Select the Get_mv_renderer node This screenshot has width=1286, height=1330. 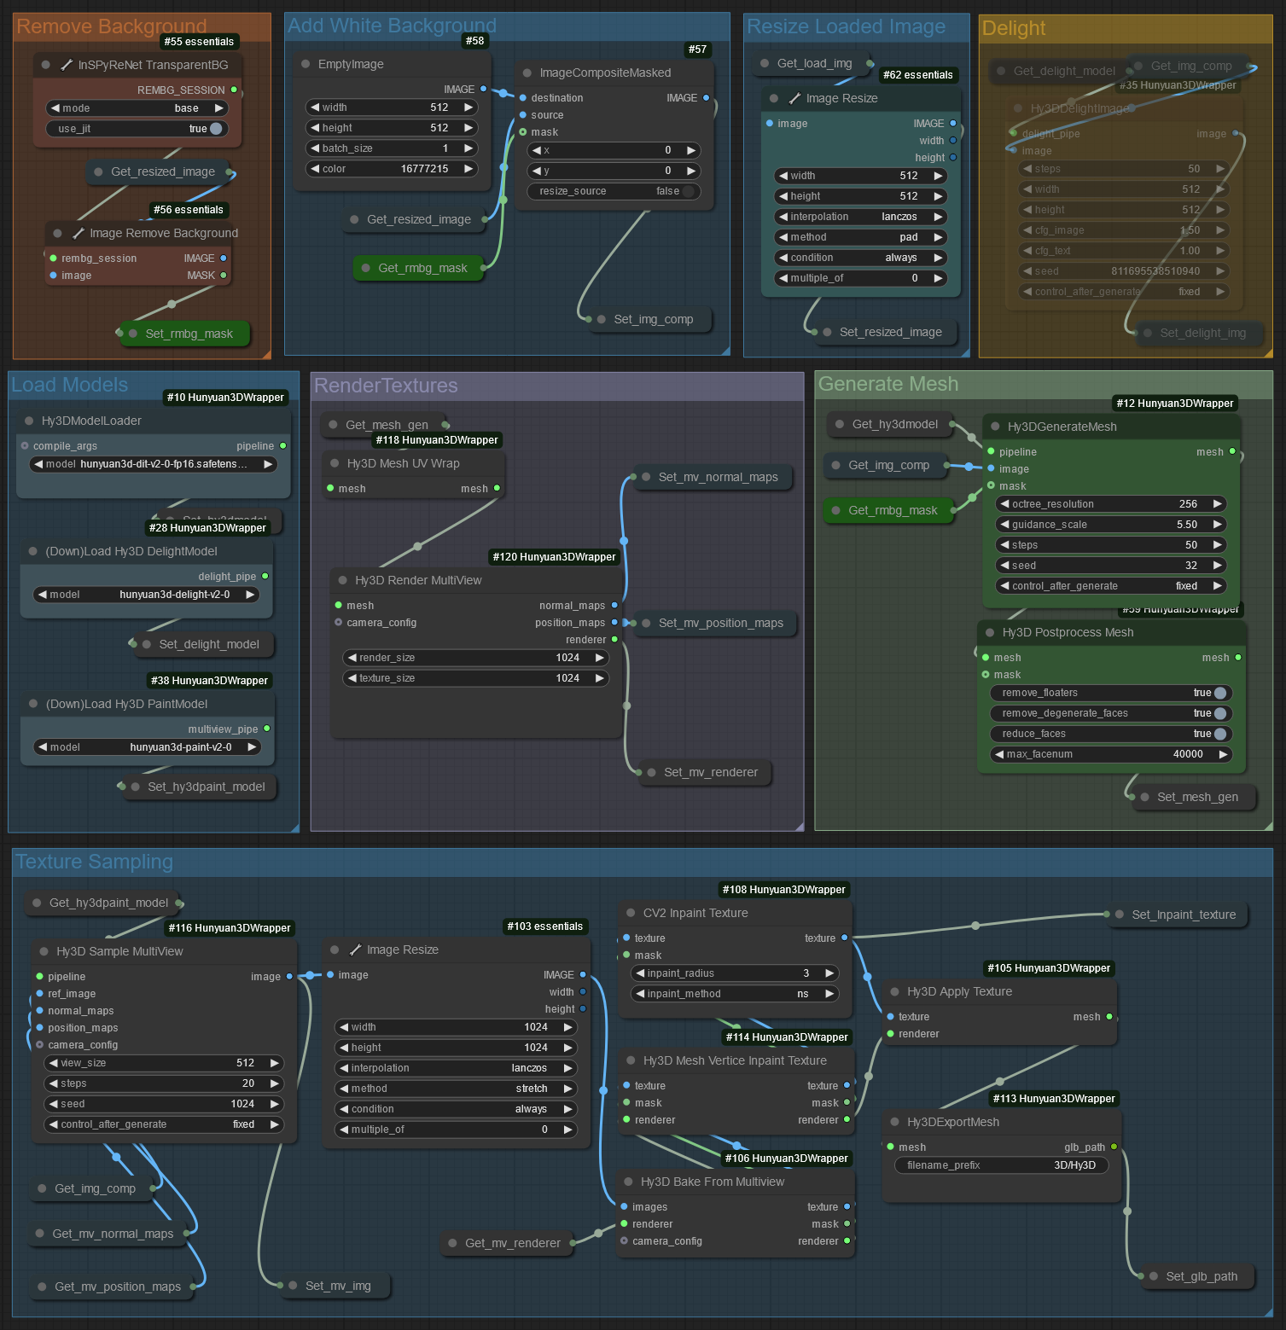508,1243
